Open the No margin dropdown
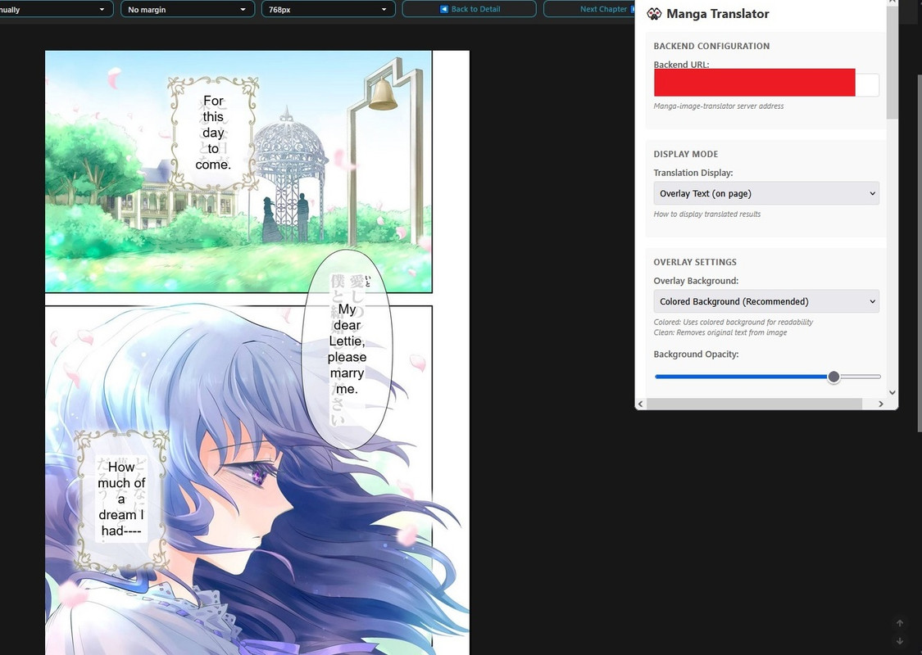 click(188, 9)
